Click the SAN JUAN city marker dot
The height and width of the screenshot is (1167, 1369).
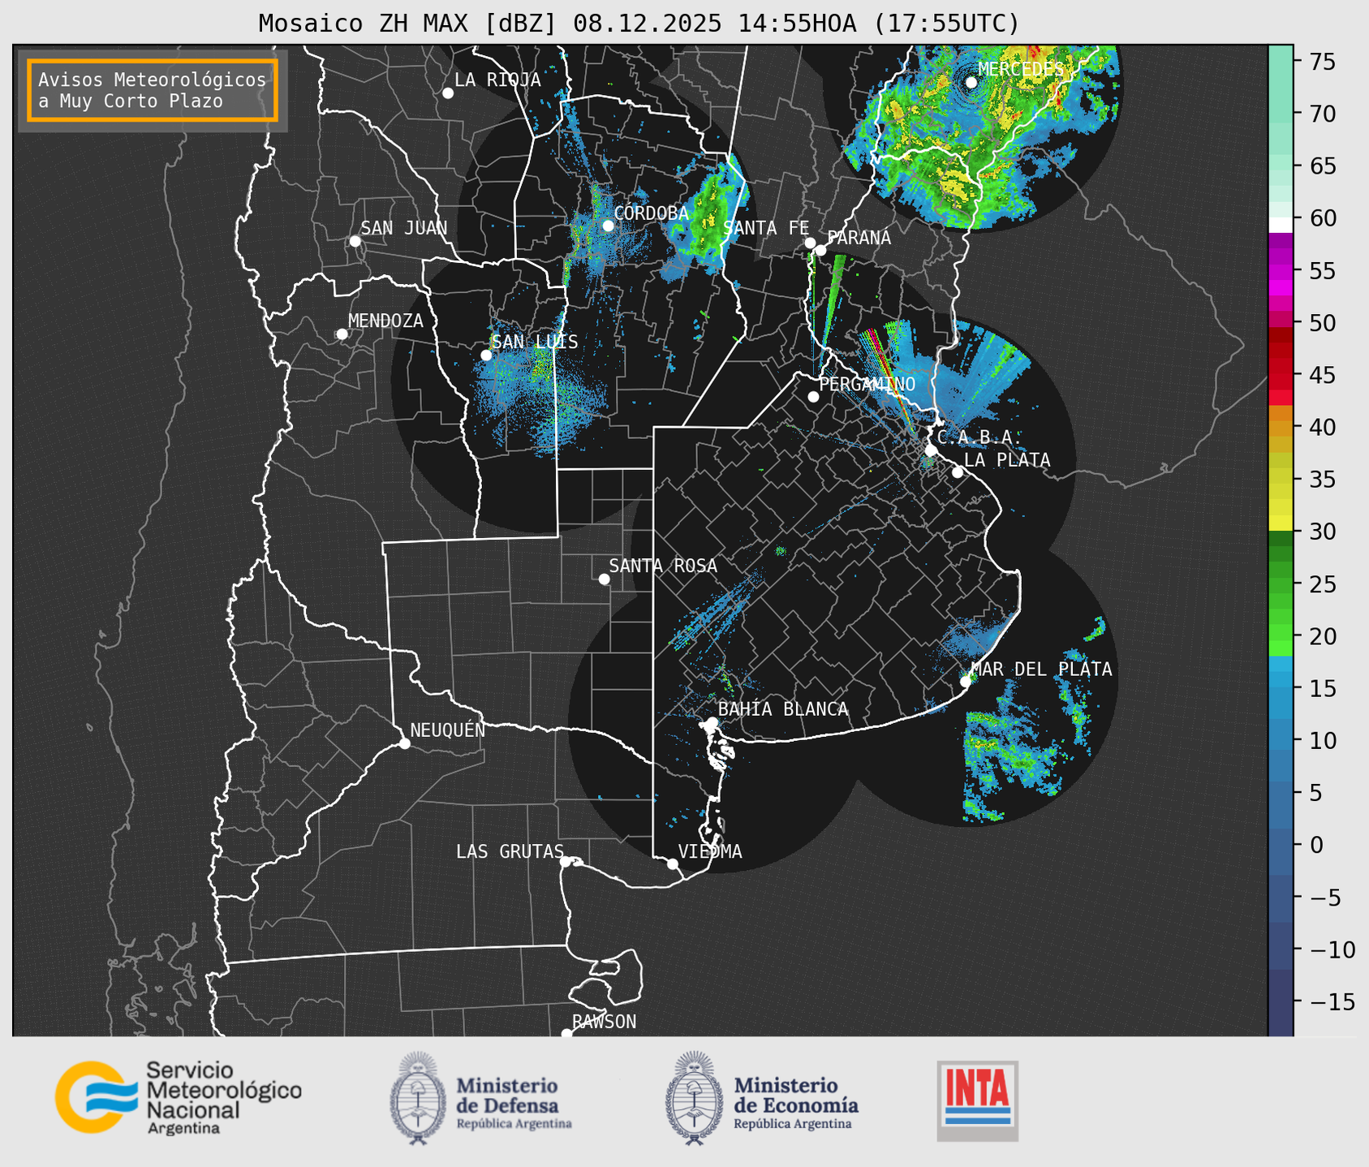pyautogui.click(x=355, y=241)
